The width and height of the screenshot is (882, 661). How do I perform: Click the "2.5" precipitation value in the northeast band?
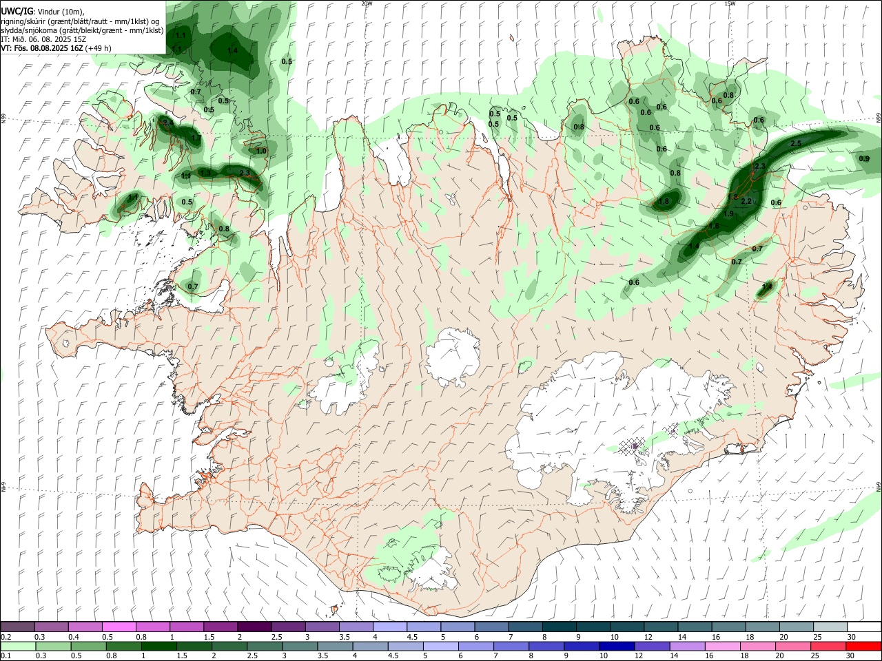tap(796, 143)
